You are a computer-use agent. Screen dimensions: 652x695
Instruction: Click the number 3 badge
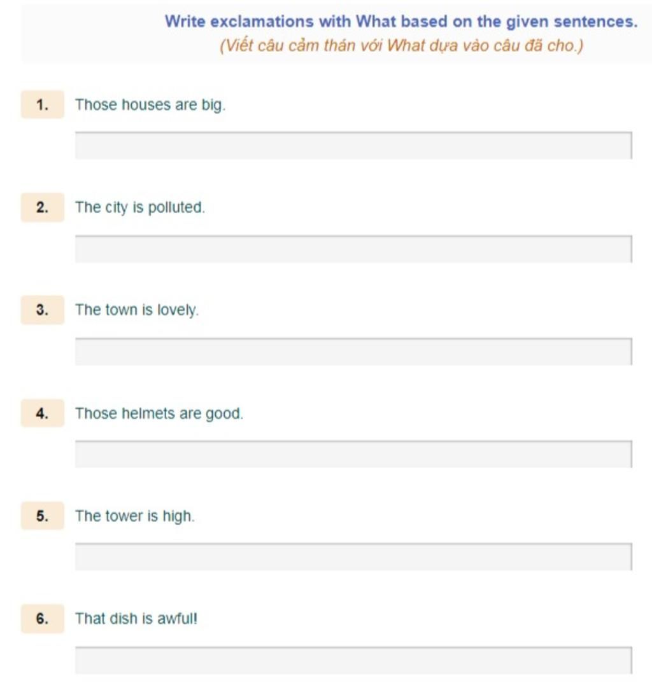pos(43,310)
